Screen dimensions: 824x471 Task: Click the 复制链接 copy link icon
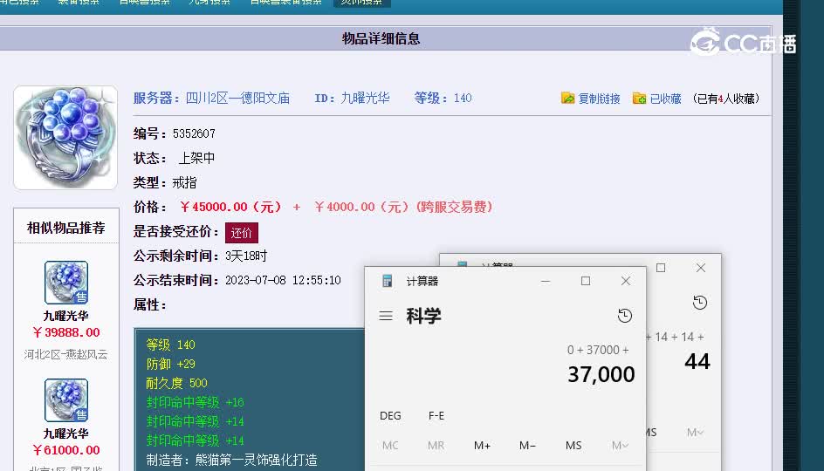567,99
